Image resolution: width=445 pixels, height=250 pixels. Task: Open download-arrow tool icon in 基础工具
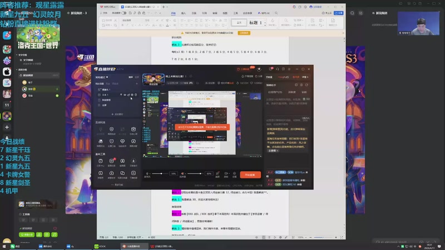point(133,161)
